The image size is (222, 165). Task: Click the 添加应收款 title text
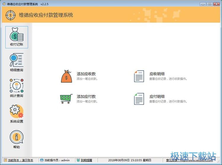click(86, 74)
